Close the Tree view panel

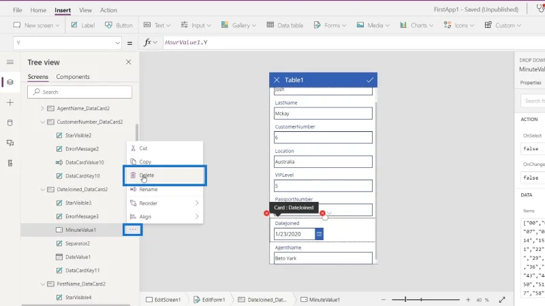pos(129,62)
